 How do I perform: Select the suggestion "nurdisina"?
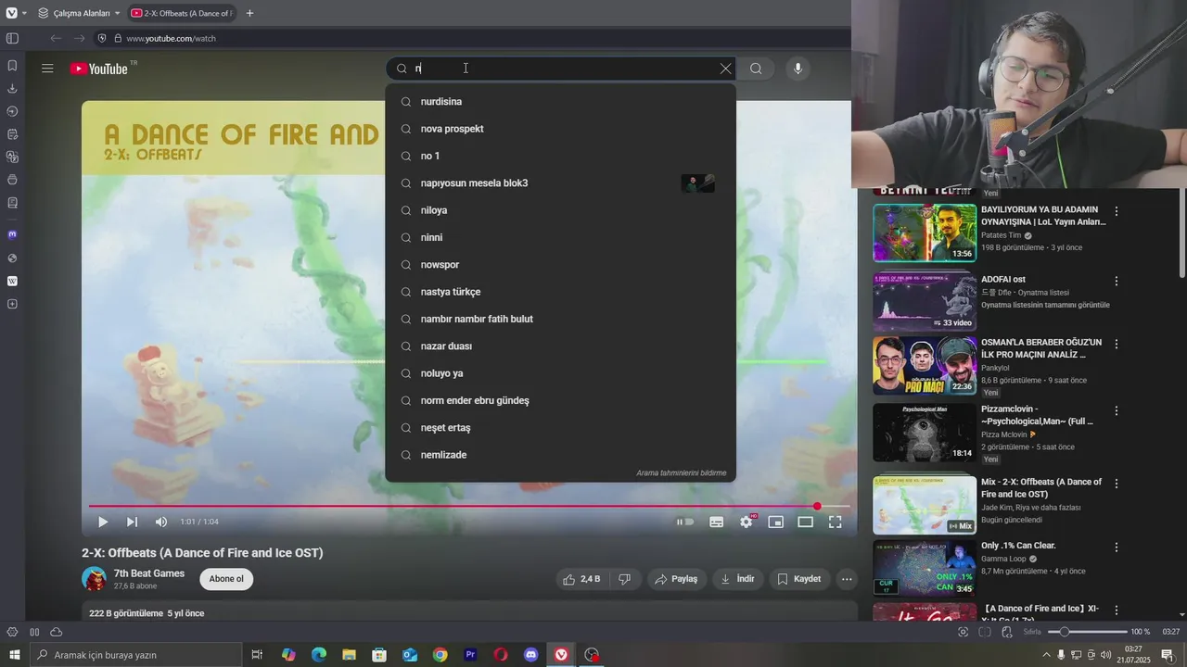(x=560, y=102)
